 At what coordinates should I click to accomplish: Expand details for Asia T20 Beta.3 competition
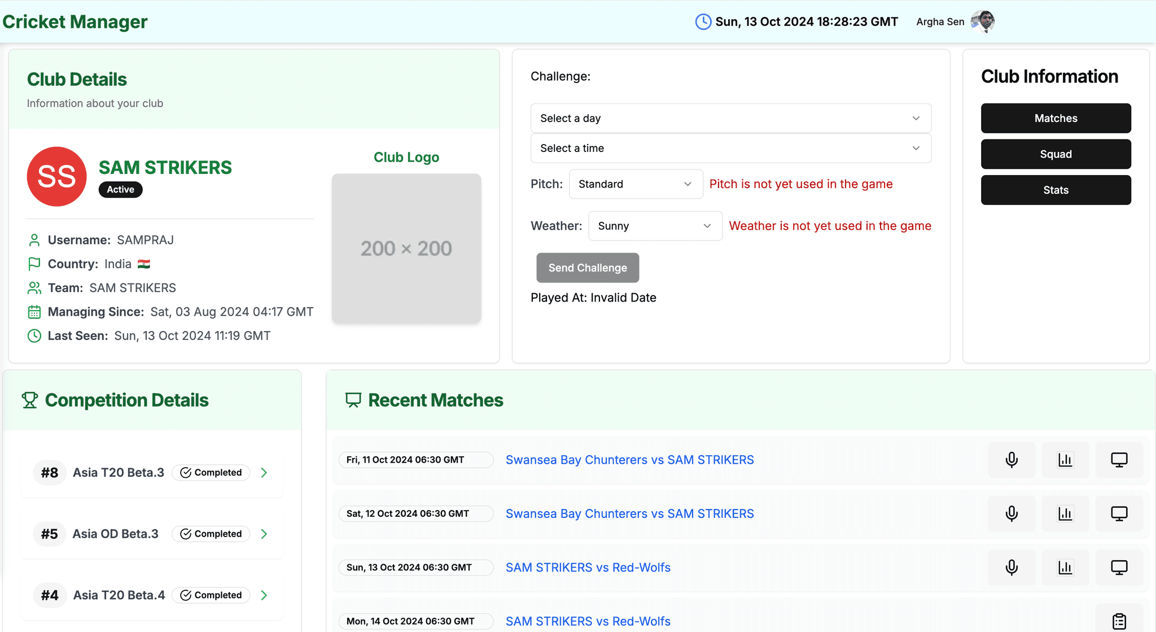tap(264, 472)
